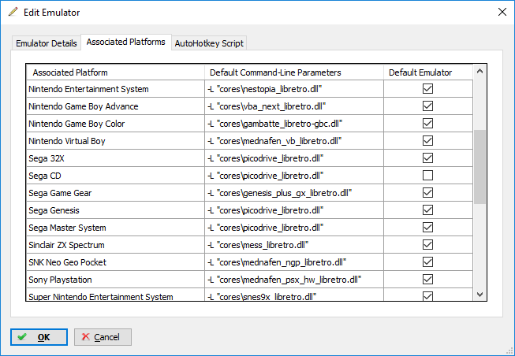This screenshot has width=515, height=356.
Task: Select the Sega Genesis platform cell
Action: [x=115, y=210]
